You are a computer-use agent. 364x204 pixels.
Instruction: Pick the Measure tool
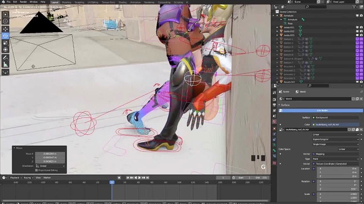pyautogui.click(x=5, y=65)
